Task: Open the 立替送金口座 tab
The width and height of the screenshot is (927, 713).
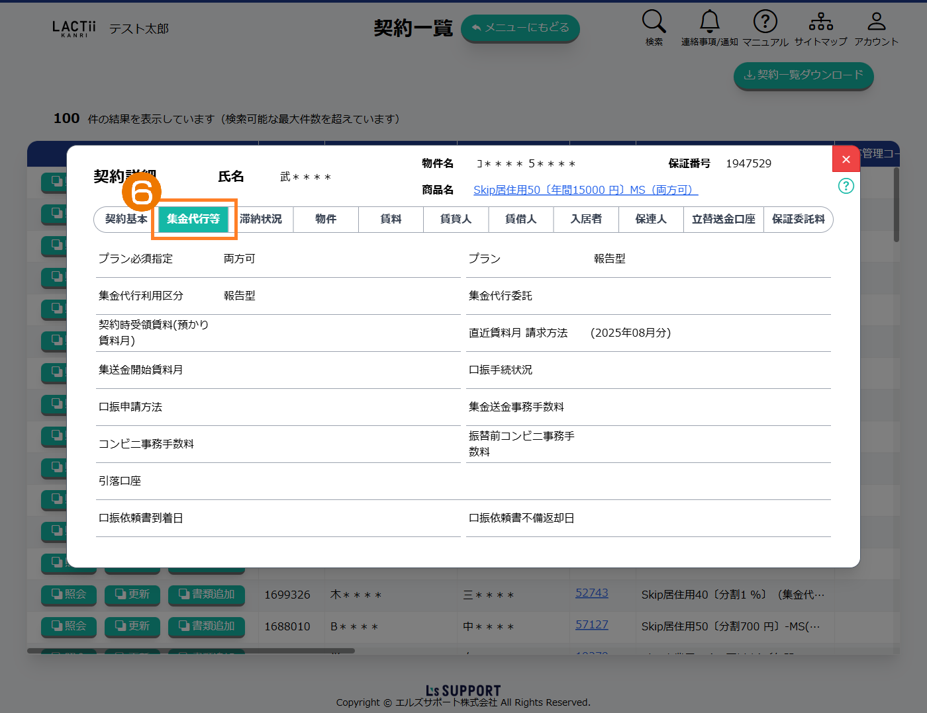Action: pyautogui.click(x=723, y=219)
